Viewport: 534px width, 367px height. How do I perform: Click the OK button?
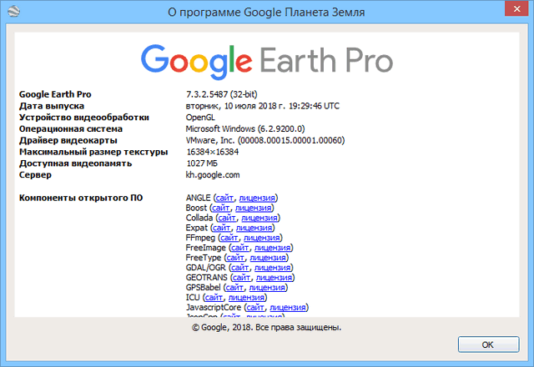pos(488,344)
